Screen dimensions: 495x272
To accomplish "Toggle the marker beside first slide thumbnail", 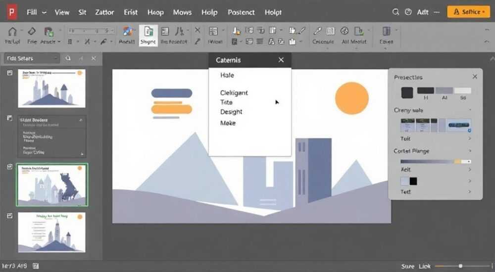I will point(10,73).
